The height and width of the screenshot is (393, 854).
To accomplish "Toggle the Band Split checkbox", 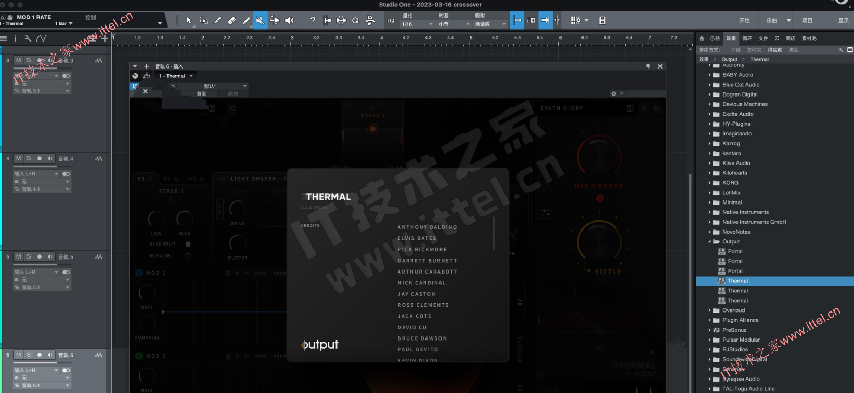I will coord(188,244).
